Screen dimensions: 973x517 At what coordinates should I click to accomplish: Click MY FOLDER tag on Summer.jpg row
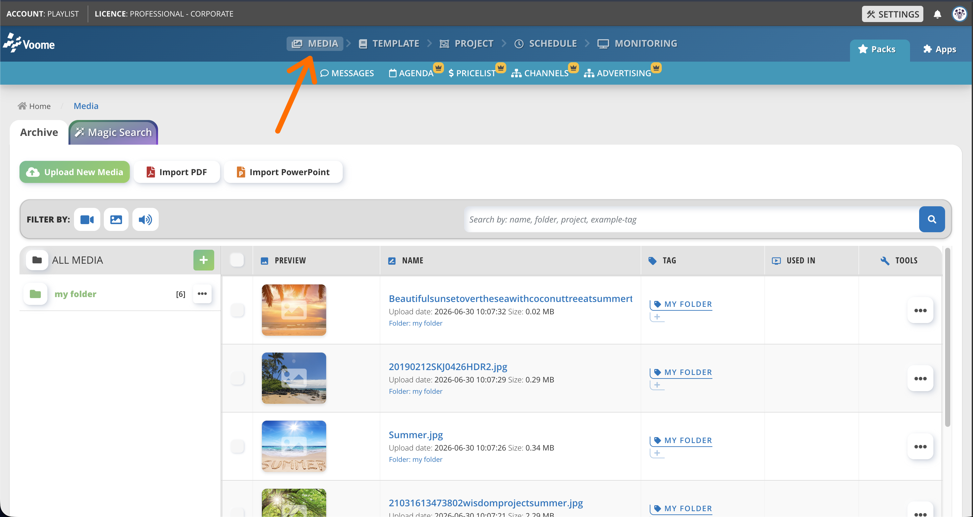click(x=681, y=440)
